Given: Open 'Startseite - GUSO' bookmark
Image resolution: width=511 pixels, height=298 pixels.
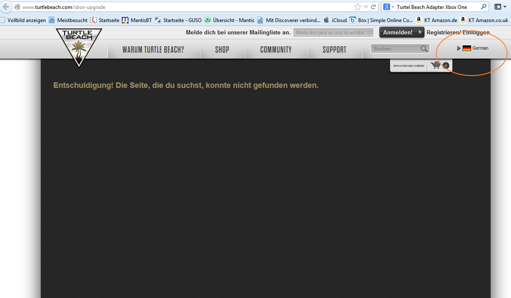Looking at the screenshot, I should point(178,20).
